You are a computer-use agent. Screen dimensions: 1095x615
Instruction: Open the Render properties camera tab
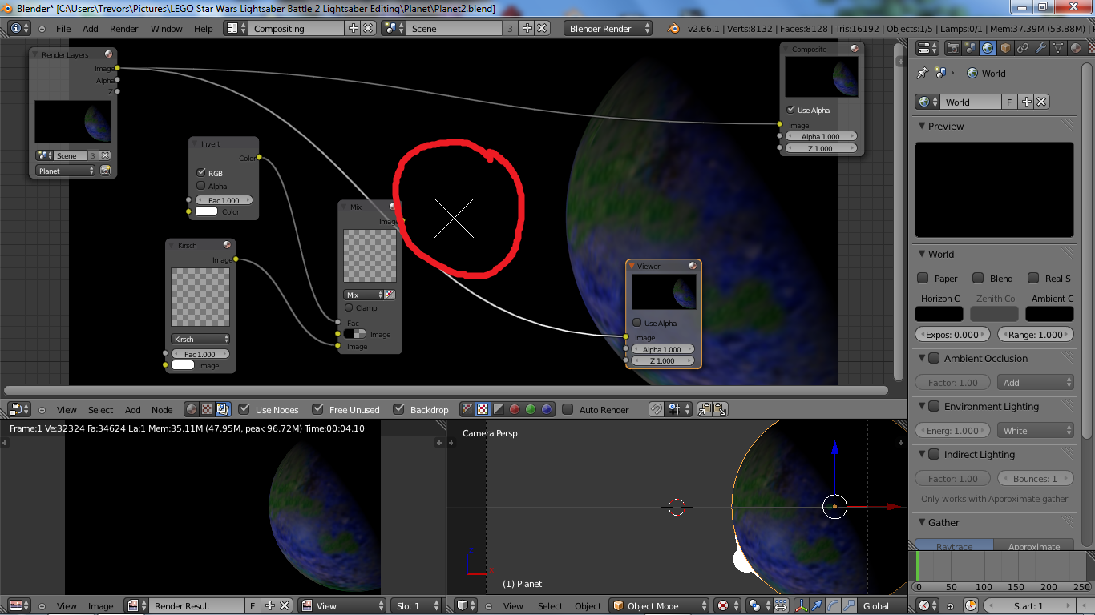point(952,48)
